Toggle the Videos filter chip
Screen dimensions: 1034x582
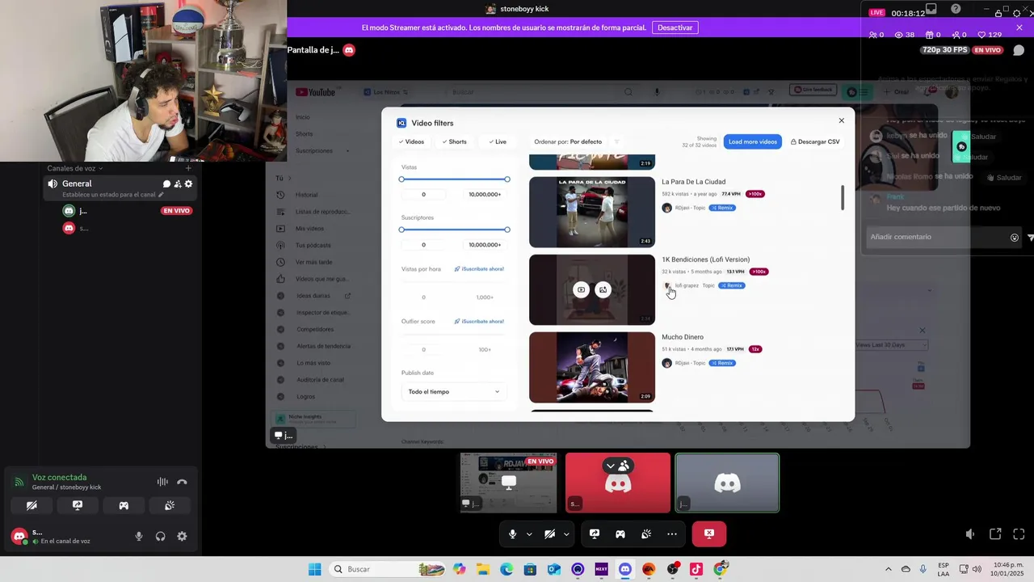411,141
